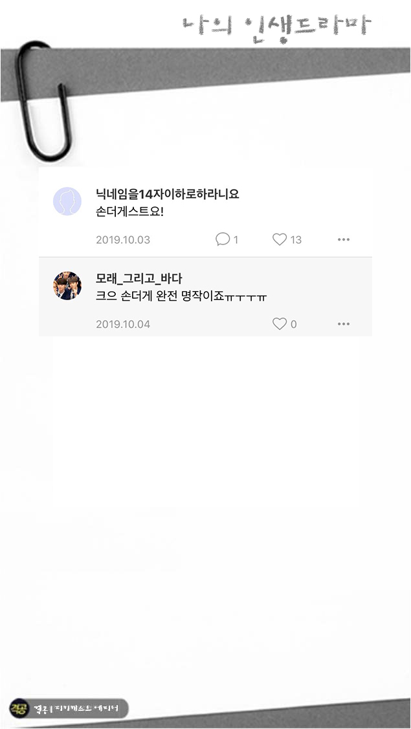The width and height of the screenshot is (411, 729).
Task: Tap the heart showing 13 likes
Action: pos(280,239)
